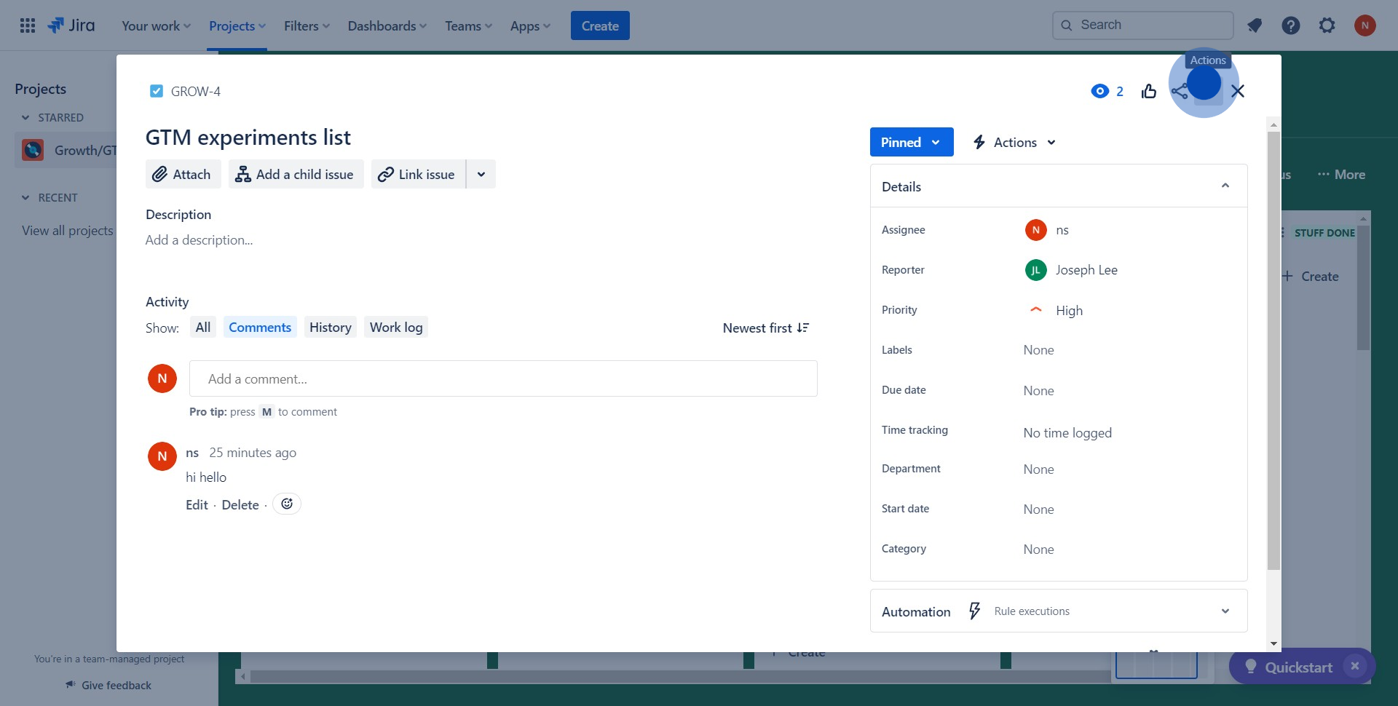This screenshot has height=706, width=1398.
Task: Click the Add a comment field
Action: click(x=503, y=378)
